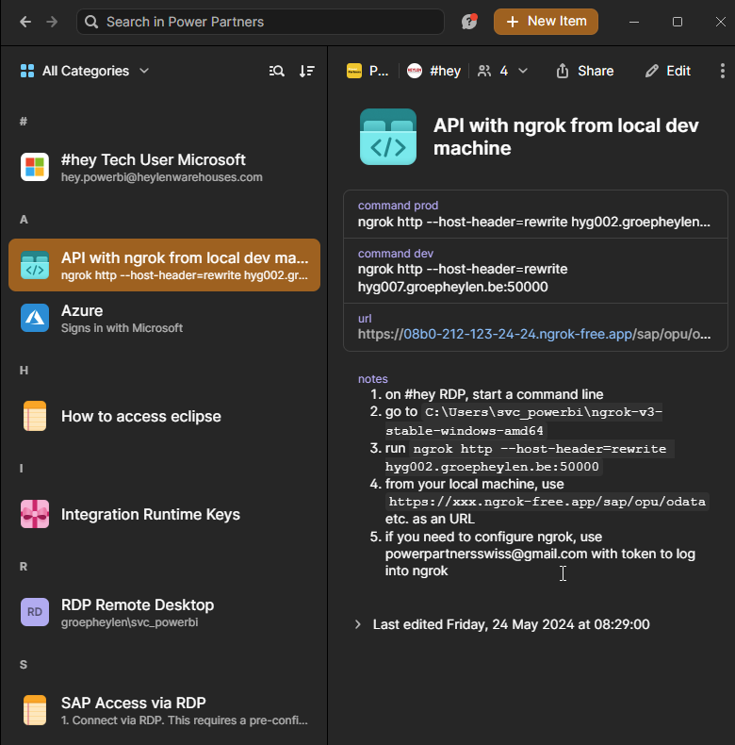Maximize the window
Image resolution: width=735 pixels, height=745 pixels.
coord(678,22)
